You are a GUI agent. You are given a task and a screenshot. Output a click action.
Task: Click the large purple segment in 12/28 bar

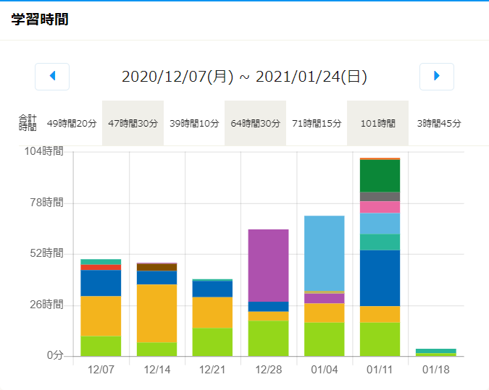click(x=268, y=265)
